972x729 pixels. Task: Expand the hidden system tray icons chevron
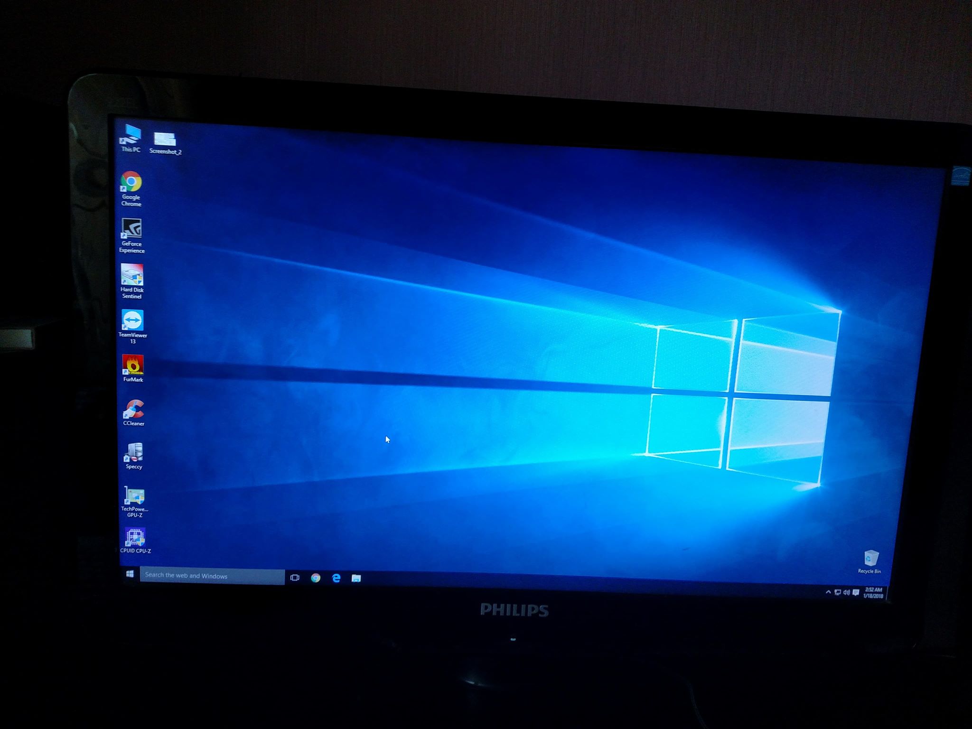tap(828, 592)
